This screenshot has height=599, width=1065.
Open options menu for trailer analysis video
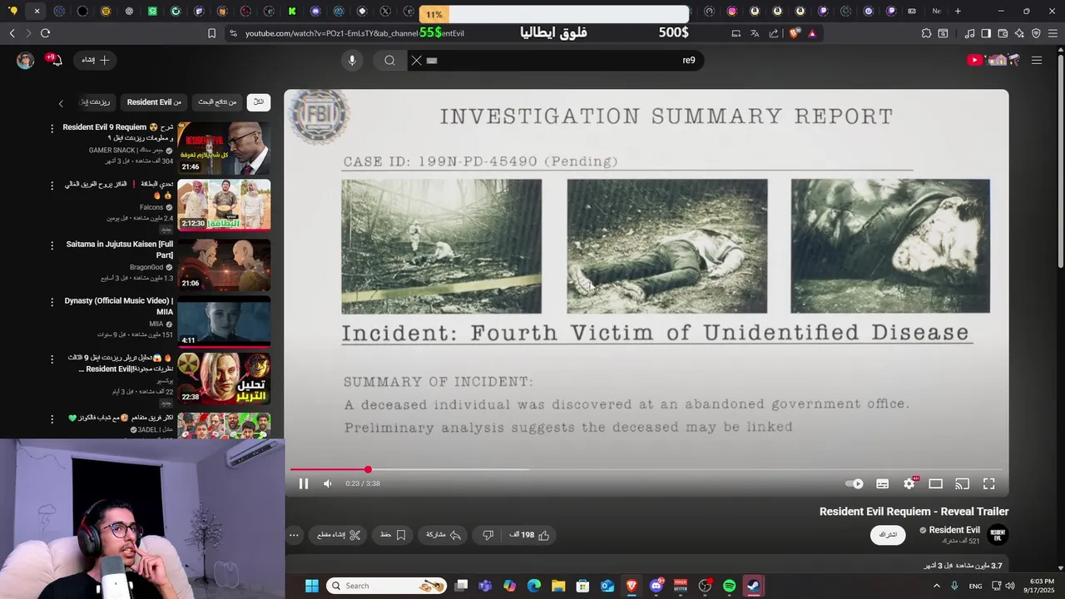click(x=52, y=359)
